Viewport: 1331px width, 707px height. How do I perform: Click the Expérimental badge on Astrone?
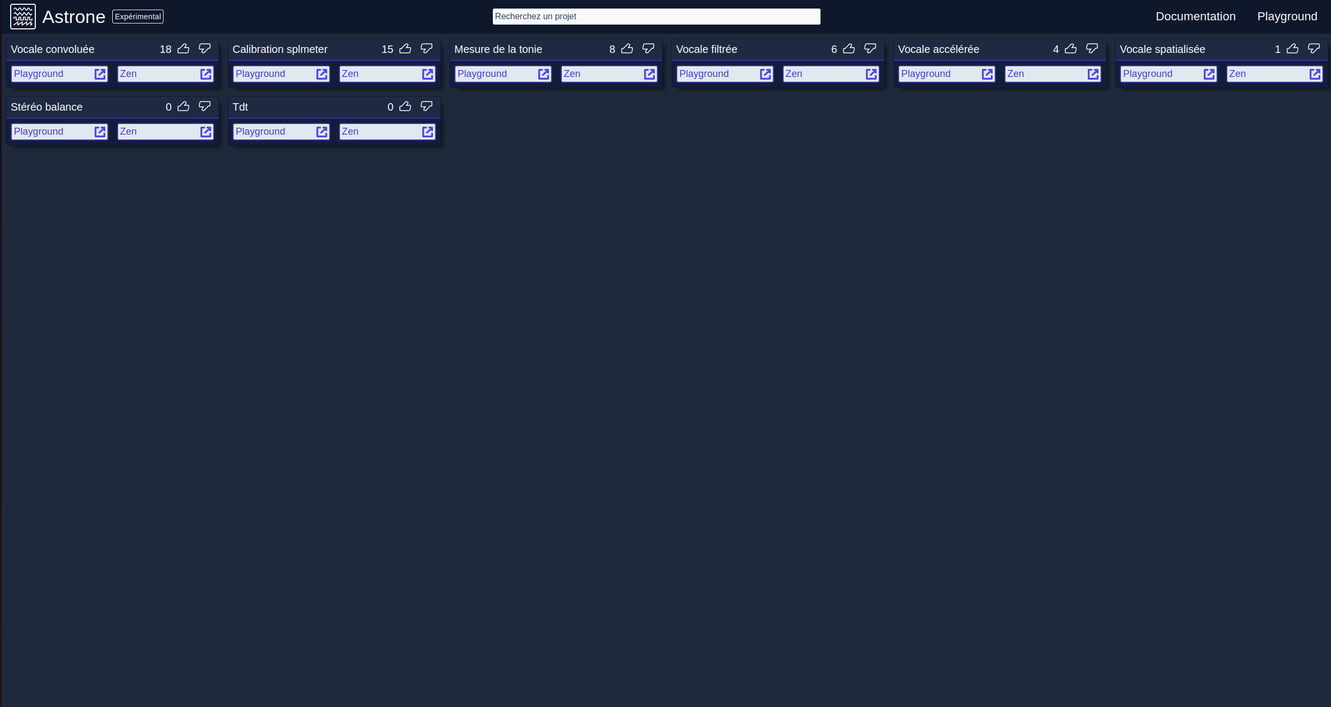tap(136, 16)
